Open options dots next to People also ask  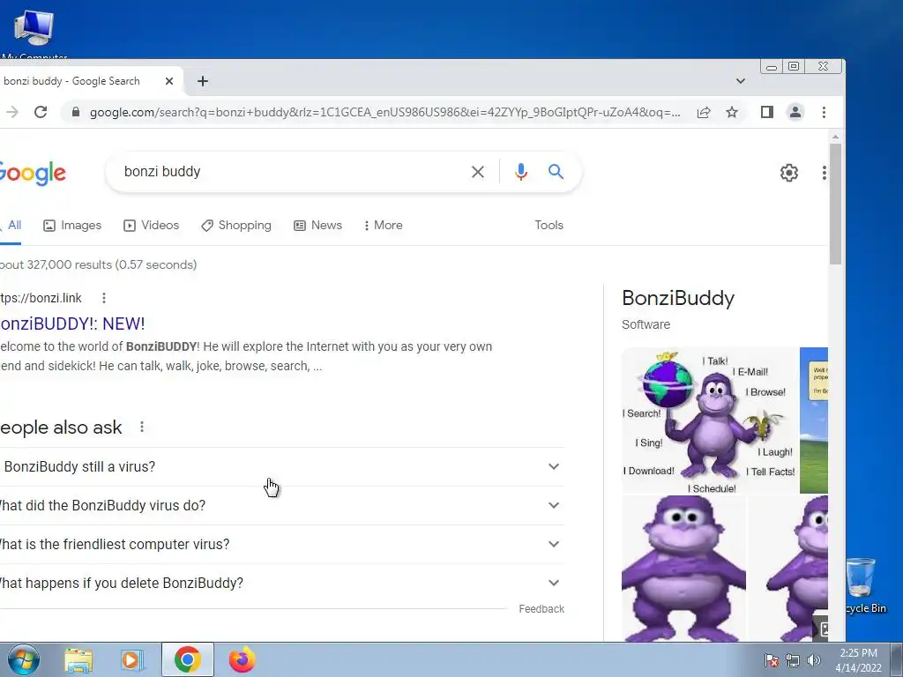point(142,427)
